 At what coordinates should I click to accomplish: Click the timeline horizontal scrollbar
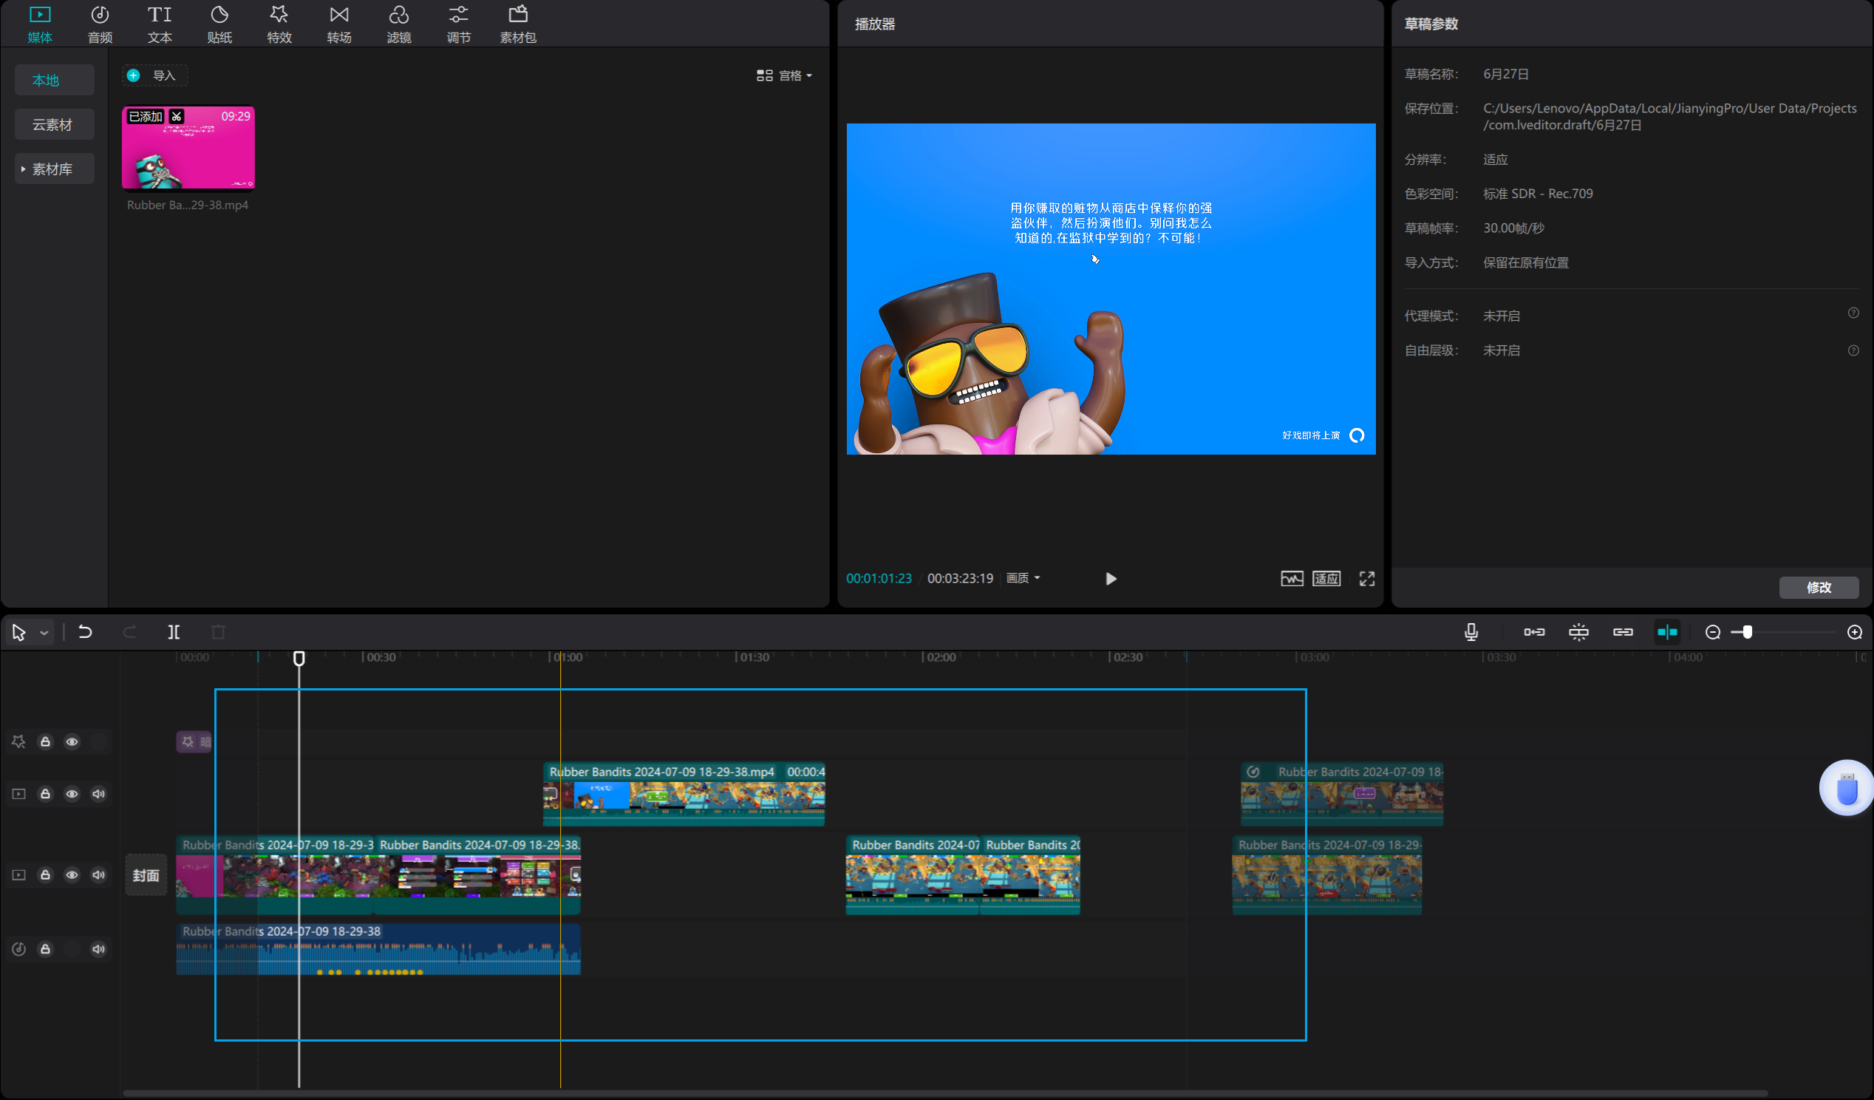944,1093
